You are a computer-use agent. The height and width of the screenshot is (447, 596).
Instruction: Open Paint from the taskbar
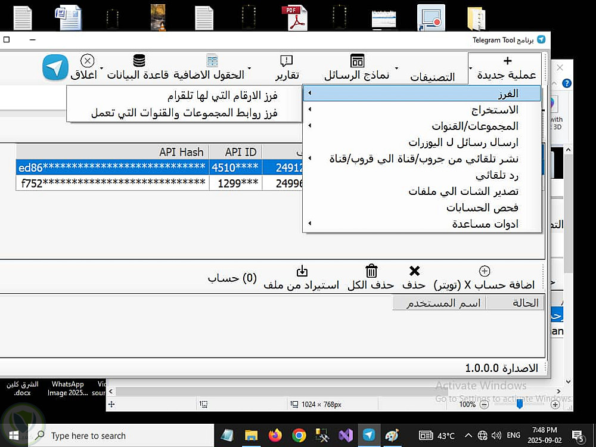[392, 436]
